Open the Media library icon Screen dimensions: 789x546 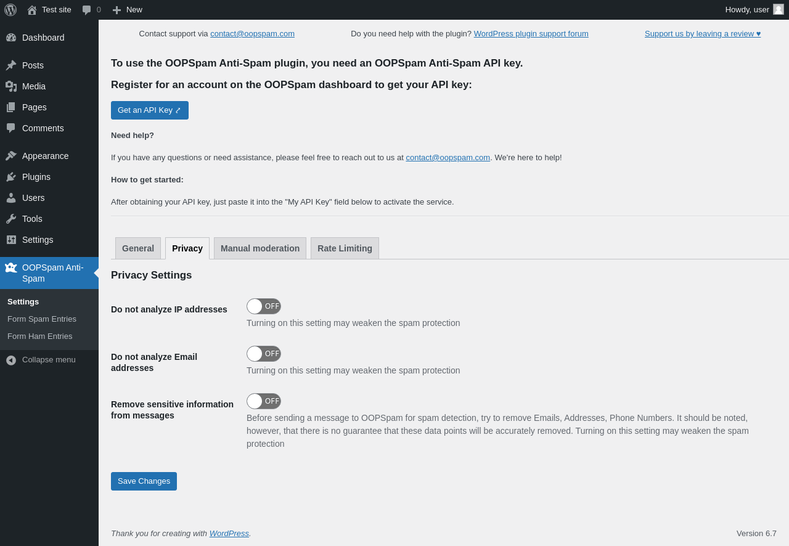click(11, 86)
